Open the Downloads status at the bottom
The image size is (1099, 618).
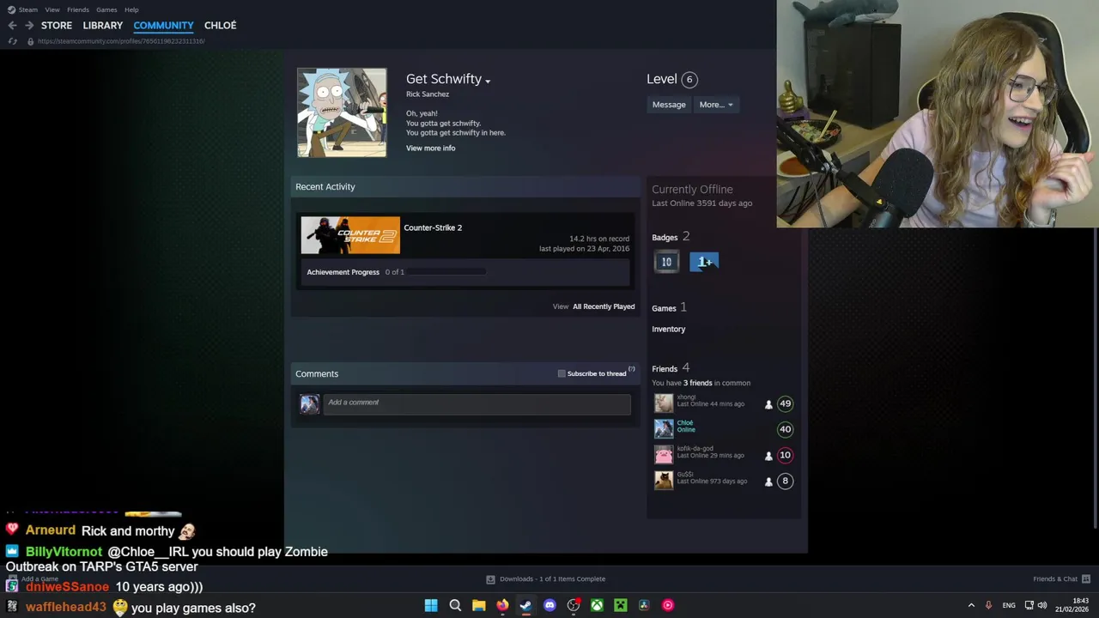(x=546, y=579)
